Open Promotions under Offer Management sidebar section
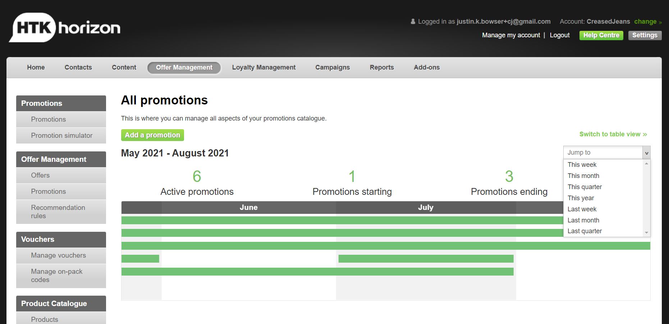The image size is (669, 324). 61,192
